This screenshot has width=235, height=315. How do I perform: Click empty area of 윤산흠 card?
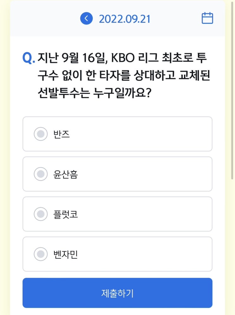pyautogui.click(x=152, y=174)
